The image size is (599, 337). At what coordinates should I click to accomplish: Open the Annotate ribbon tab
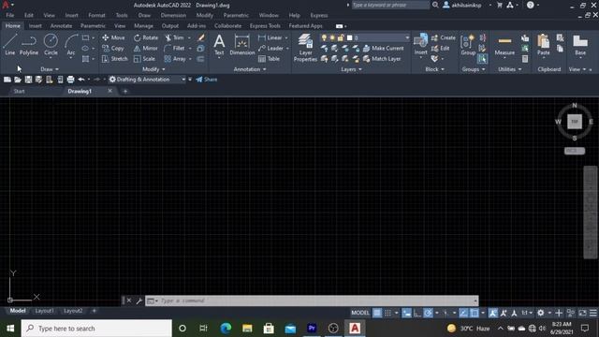pyautogui.click(x=61, y=26)
